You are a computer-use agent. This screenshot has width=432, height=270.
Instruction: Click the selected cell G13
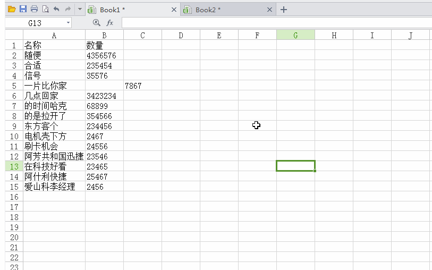[295, 166]
